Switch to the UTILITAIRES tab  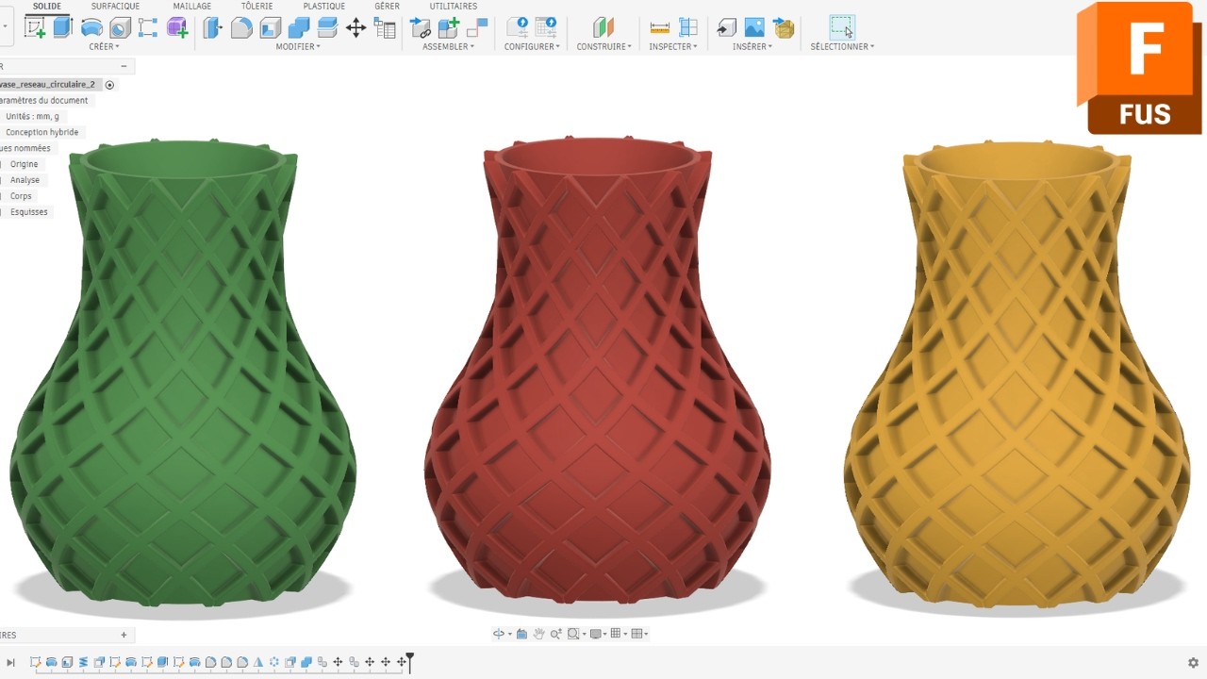coord(454,6)
